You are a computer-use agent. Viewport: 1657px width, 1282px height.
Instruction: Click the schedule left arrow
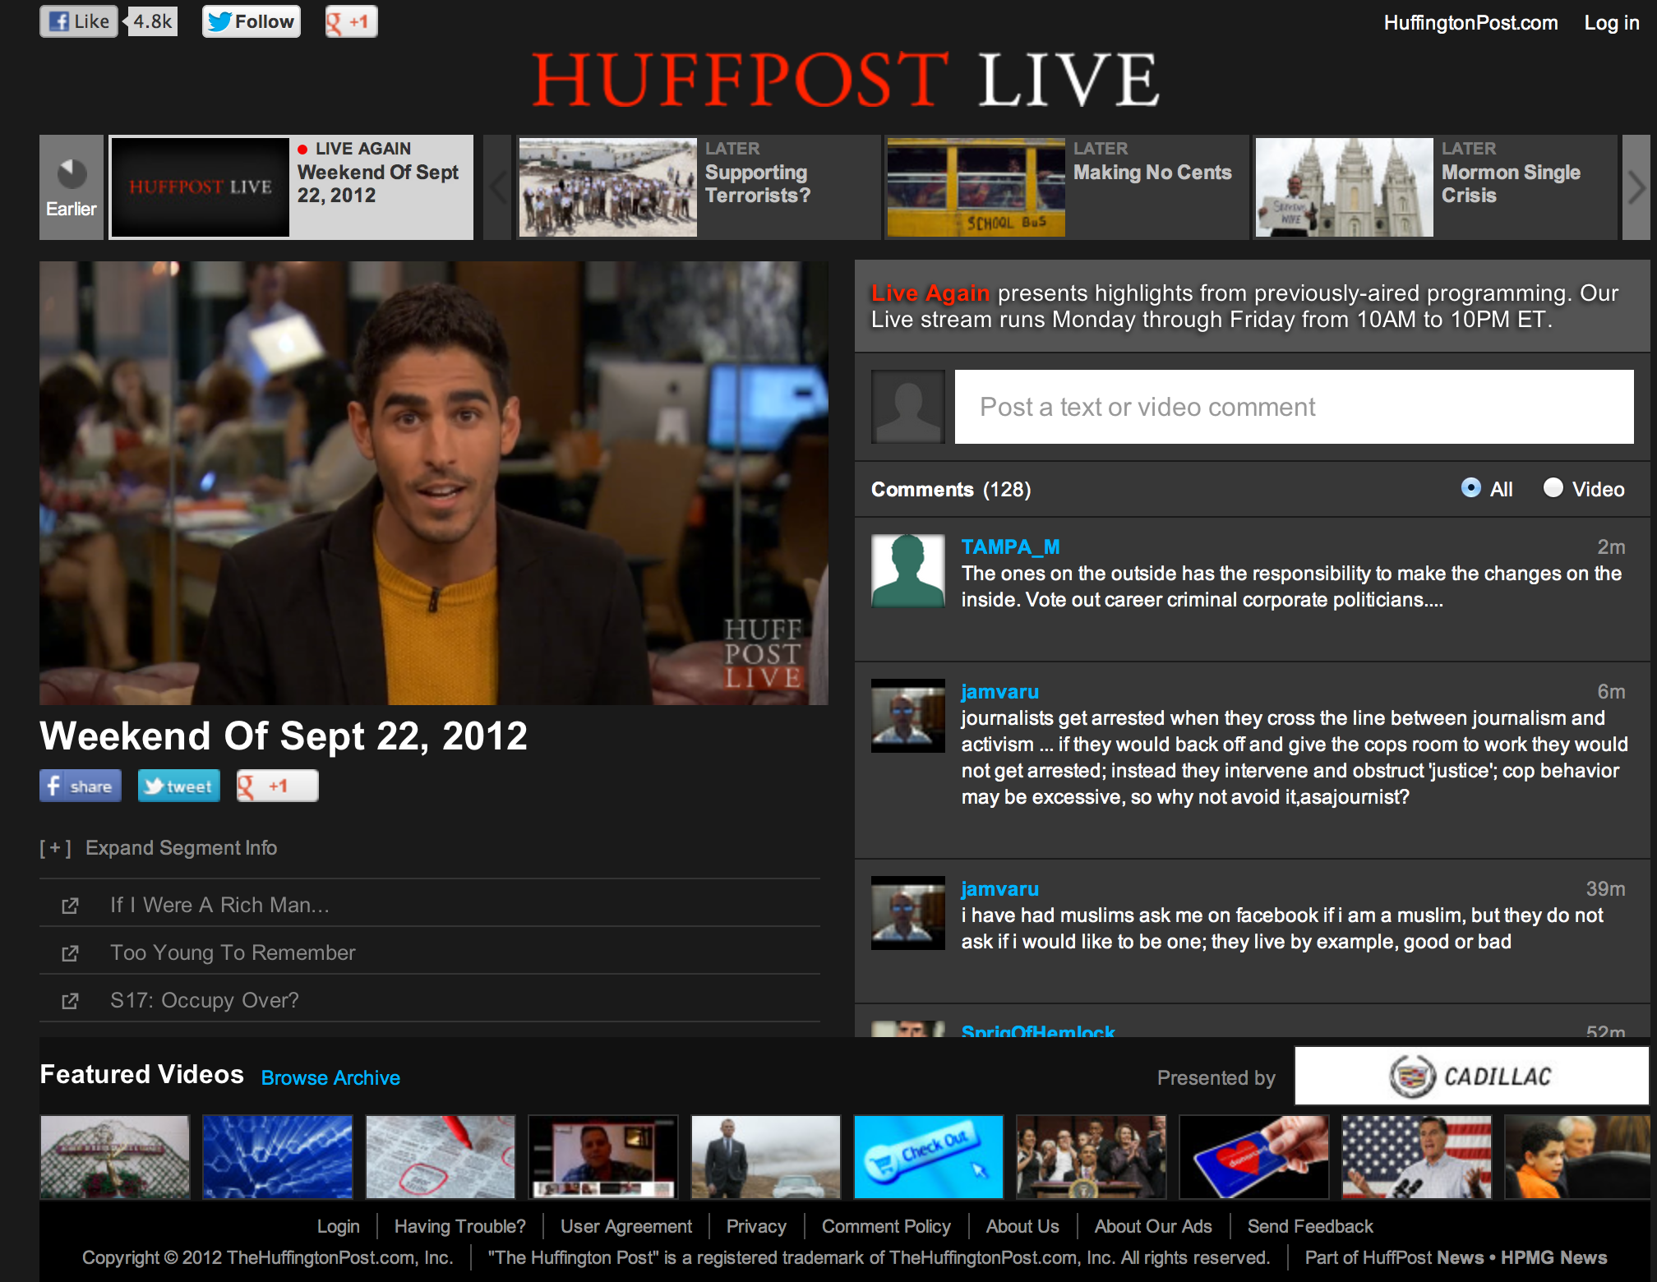point(497,187)
